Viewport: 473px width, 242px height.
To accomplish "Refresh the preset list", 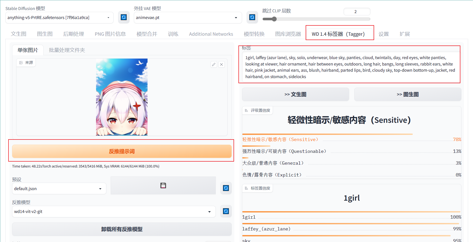I will point(226,188).
